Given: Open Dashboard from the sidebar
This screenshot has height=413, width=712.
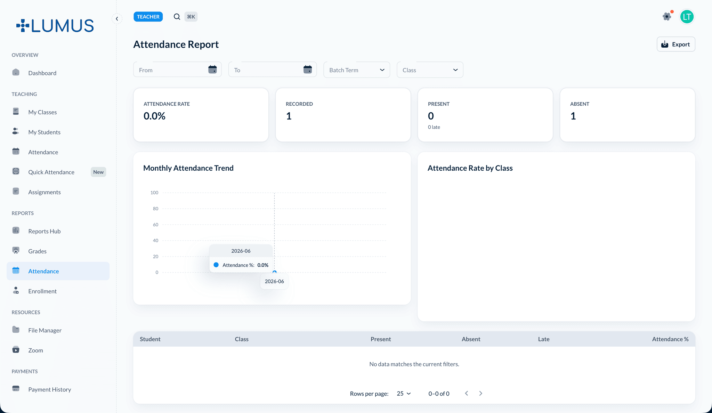Looking at the screenshot, I should coord(58,73).
